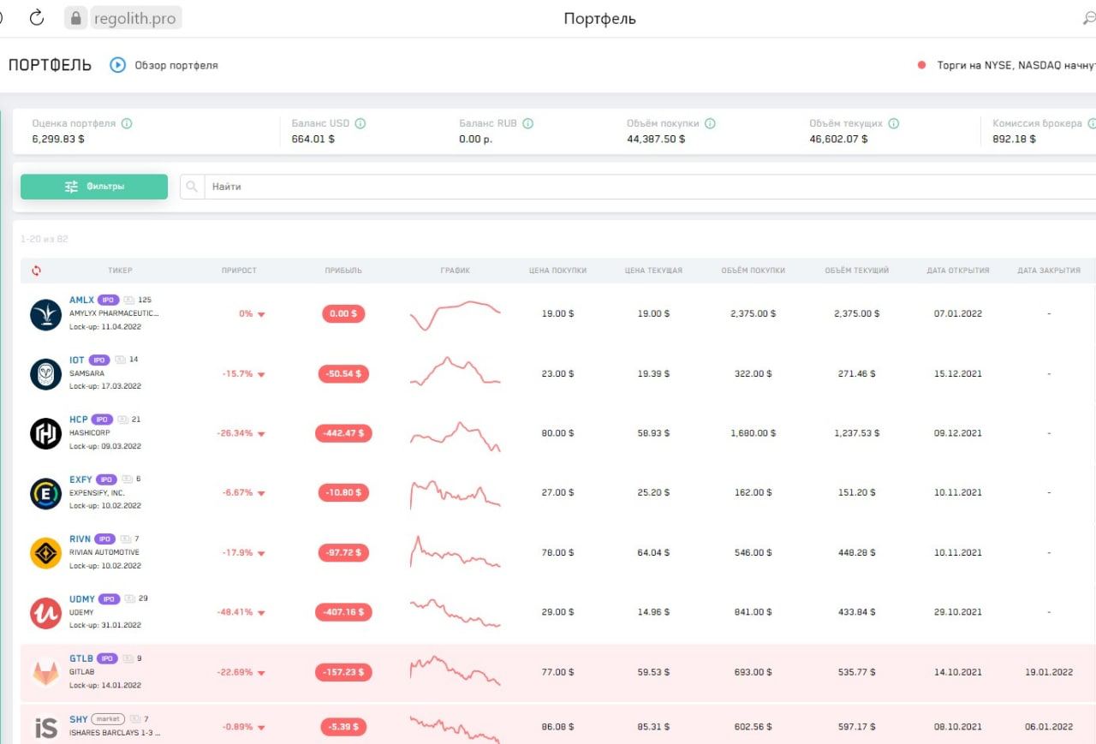
Task: Click the Lock-up: 11.04.2022 text for AMLX
Action: 105,327
